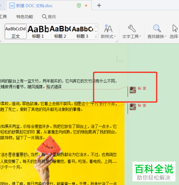
Task: Open the style group dialog launcher
Action: pyautogui.click(x=117, y=41)
